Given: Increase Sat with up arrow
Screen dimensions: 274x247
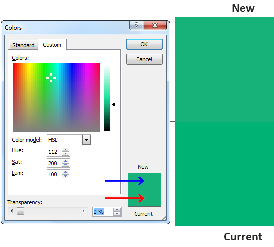Looking at the screenshot, I should (x=66, y=161).
